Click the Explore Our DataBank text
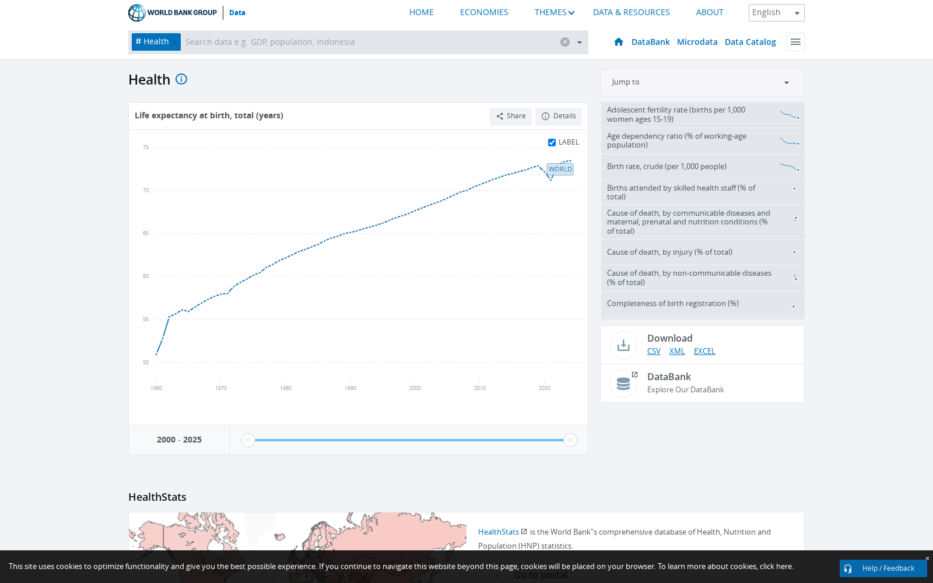The width and height of the screenshot is (933, 583). point(686,389)
